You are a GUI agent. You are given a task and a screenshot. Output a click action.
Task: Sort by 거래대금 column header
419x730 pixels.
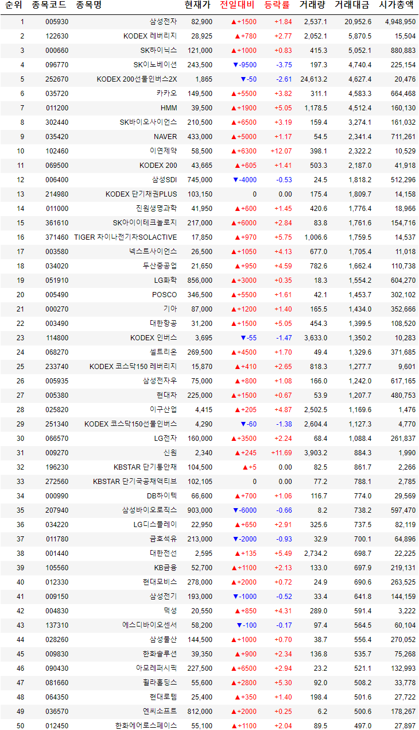click(x=352, y=5)
